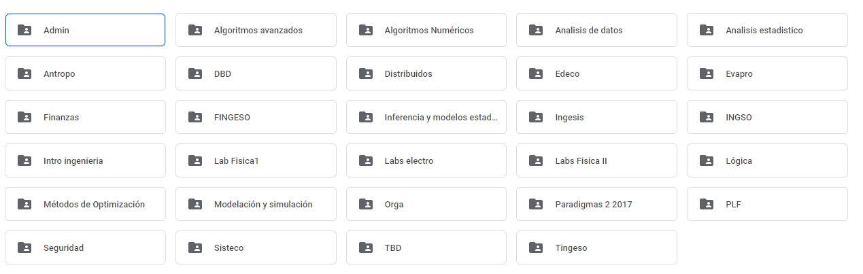Select the Intro ingenieria folder
Screen dimensions: 863x274
tap(85, 160)
